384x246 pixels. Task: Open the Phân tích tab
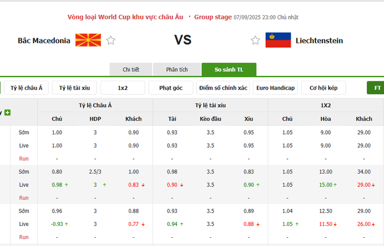[x=177, y=69]
